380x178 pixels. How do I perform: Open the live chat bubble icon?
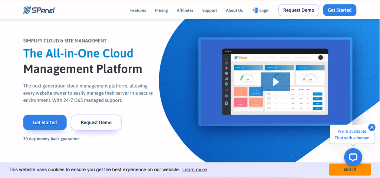[x=353, y=157]
